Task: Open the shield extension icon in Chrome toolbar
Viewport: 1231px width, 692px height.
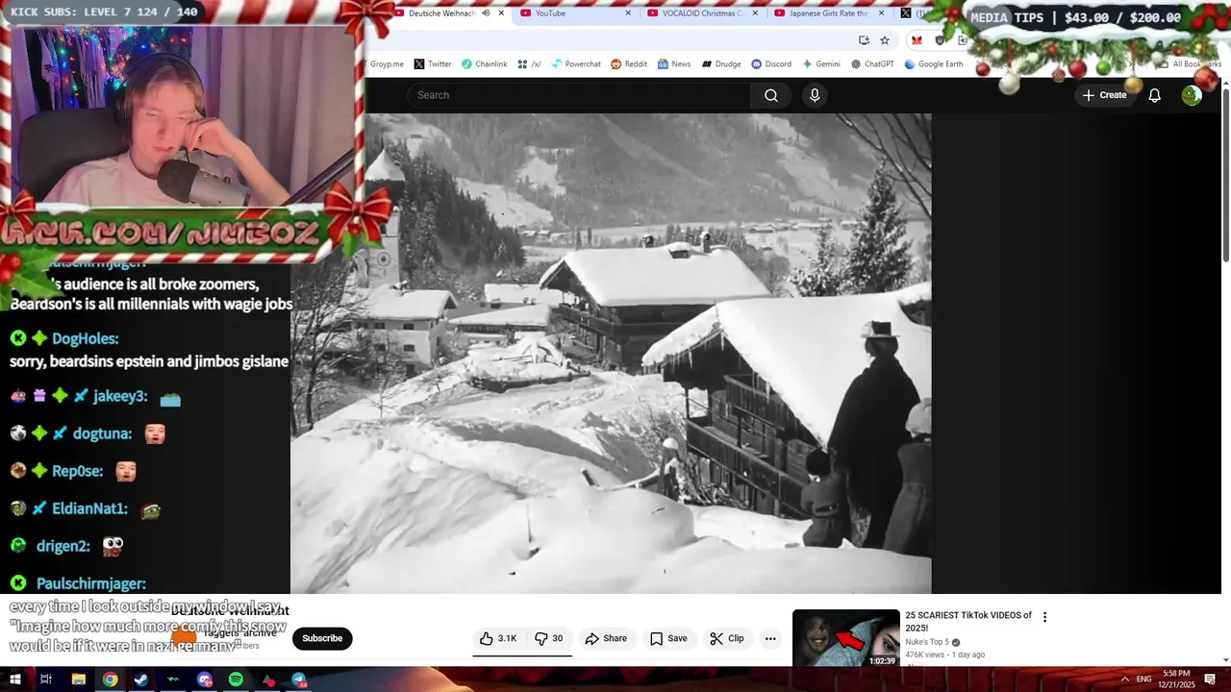Action: tap(940, 40)
